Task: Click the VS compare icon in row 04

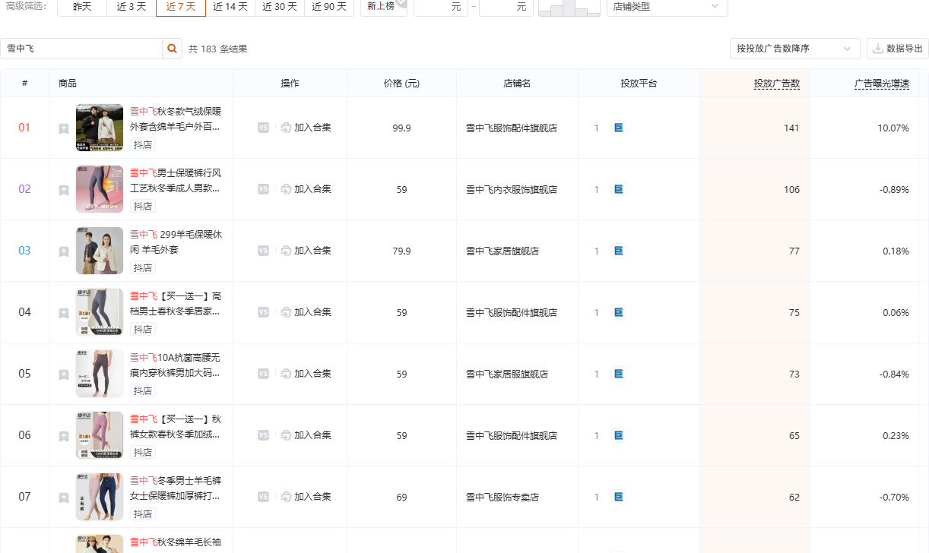Action: pos(263,312)
